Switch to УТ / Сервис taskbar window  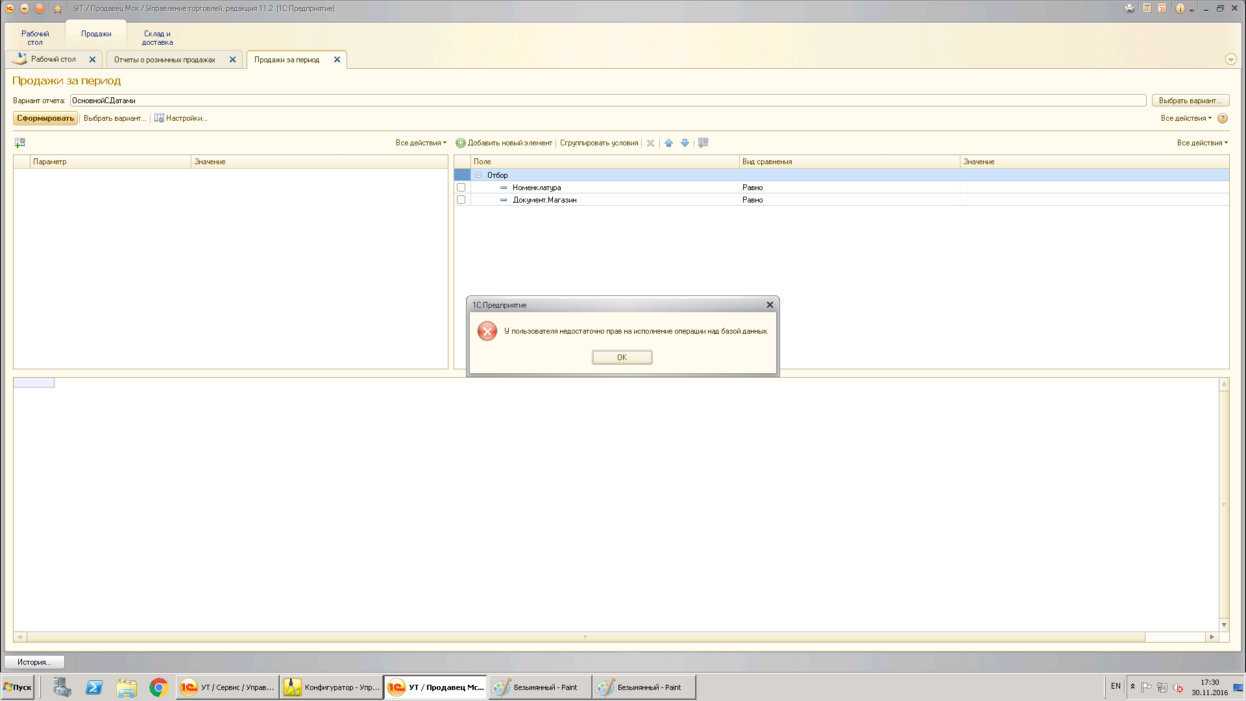point(227,687)
